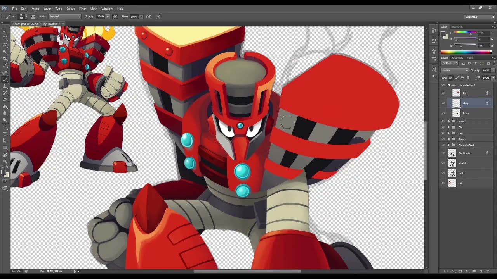The image size is (497, 279).
Task: Enable airbrush build-up effects
Action: (148, 17)
